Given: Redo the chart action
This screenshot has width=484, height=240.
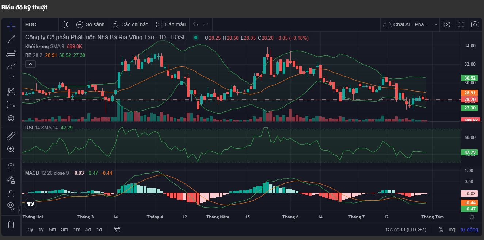Looking at the screenshot, I should 206,24.
